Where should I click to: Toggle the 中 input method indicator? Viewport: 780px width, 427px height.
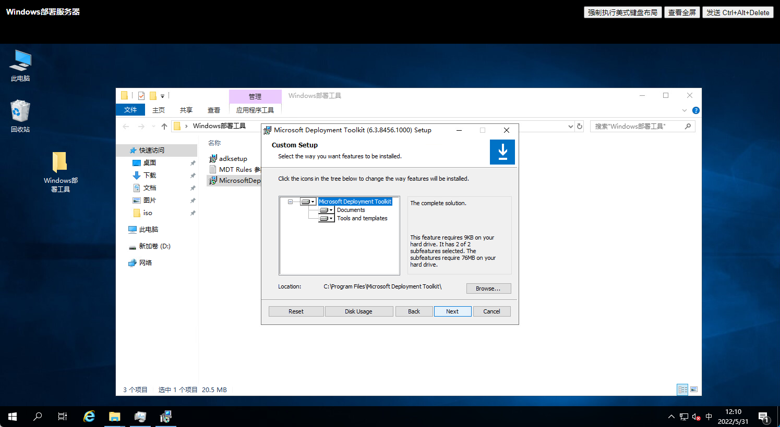point(709,417)
